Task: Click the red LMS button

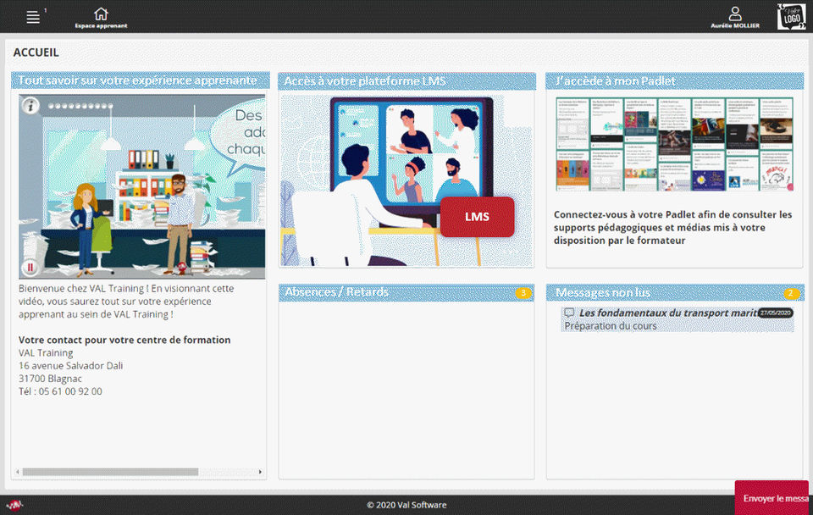Action: point(477,217)
